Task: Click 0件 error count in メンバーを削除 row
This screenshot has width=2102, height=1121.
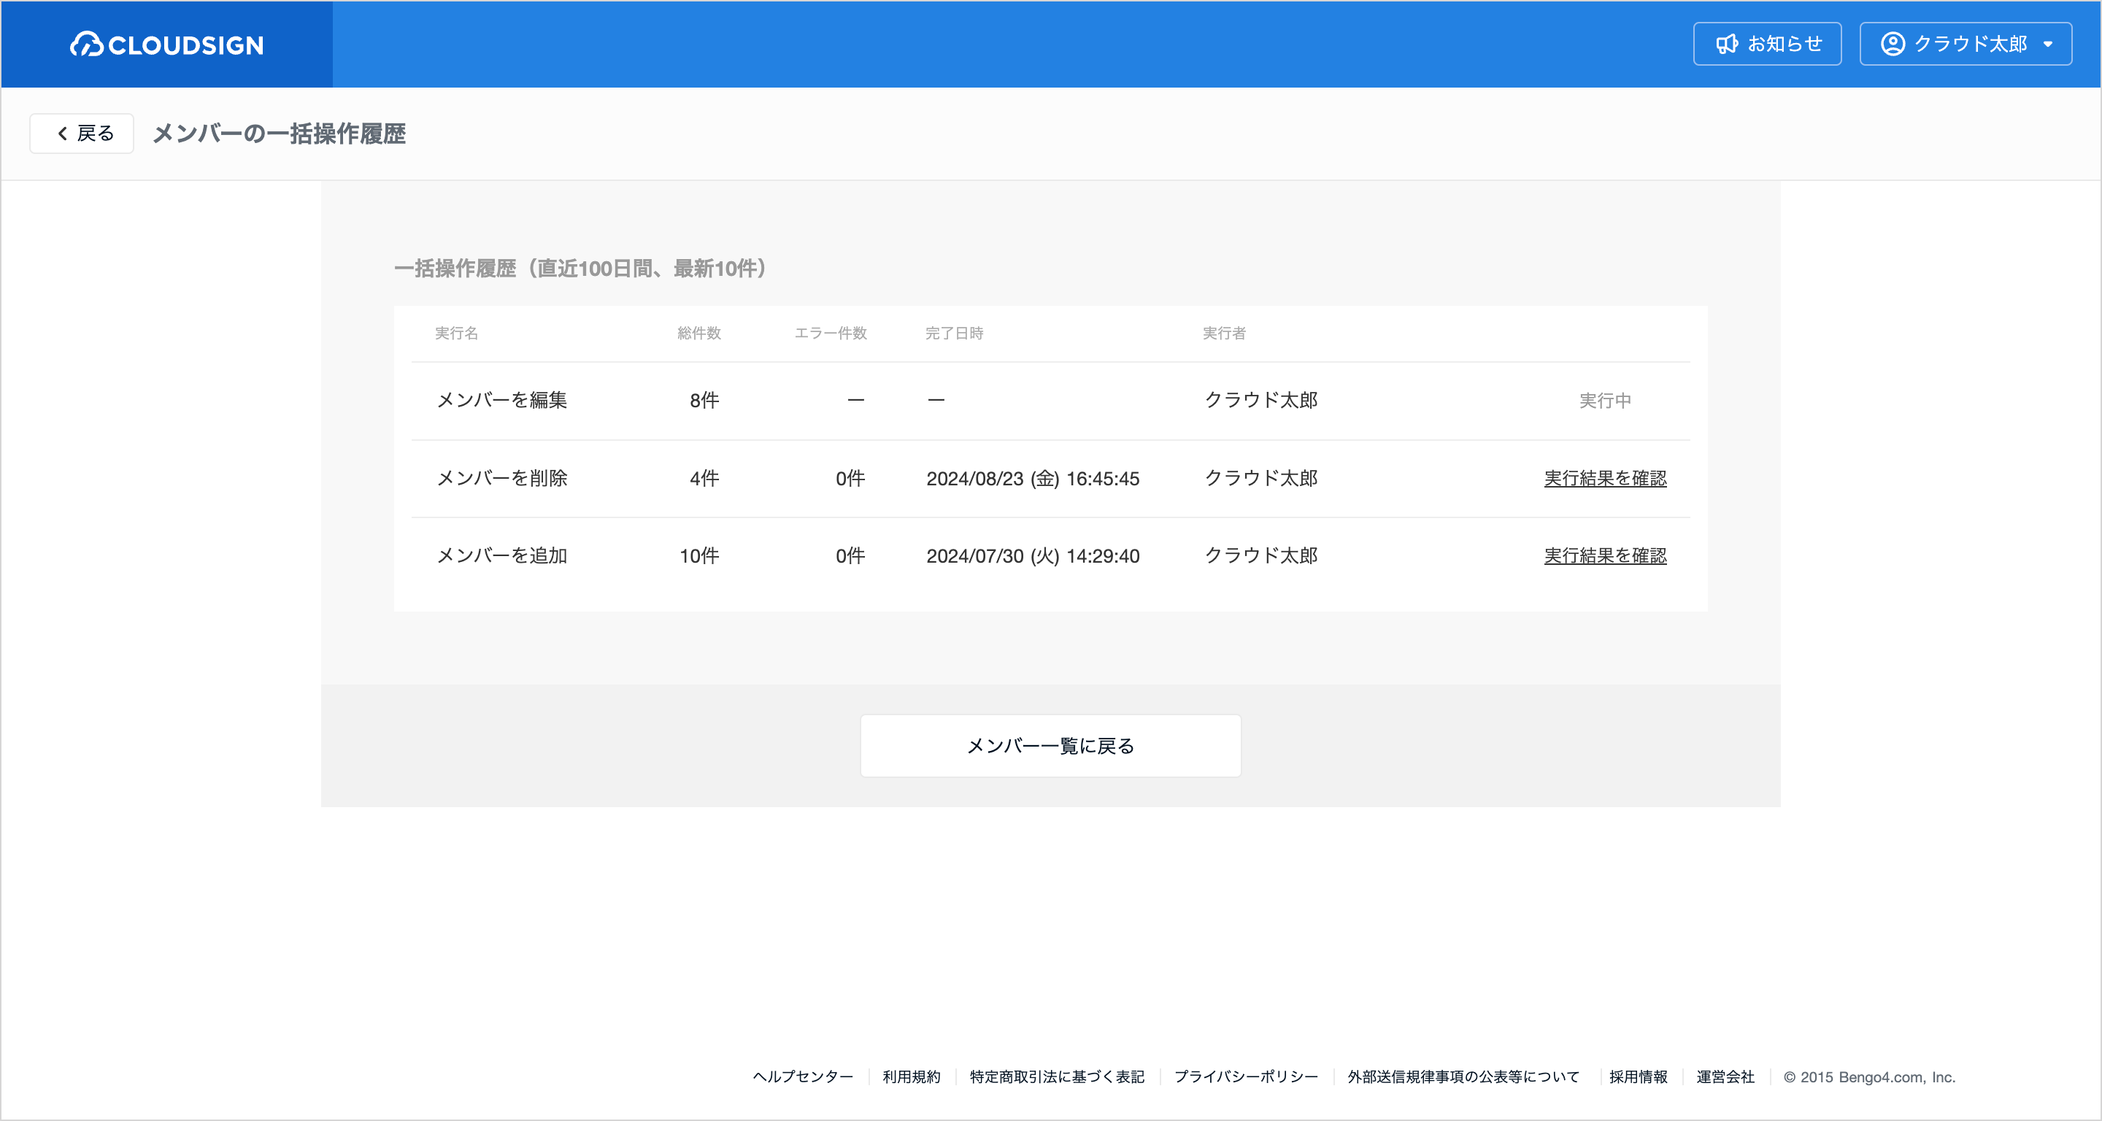Action: point(850,478)
